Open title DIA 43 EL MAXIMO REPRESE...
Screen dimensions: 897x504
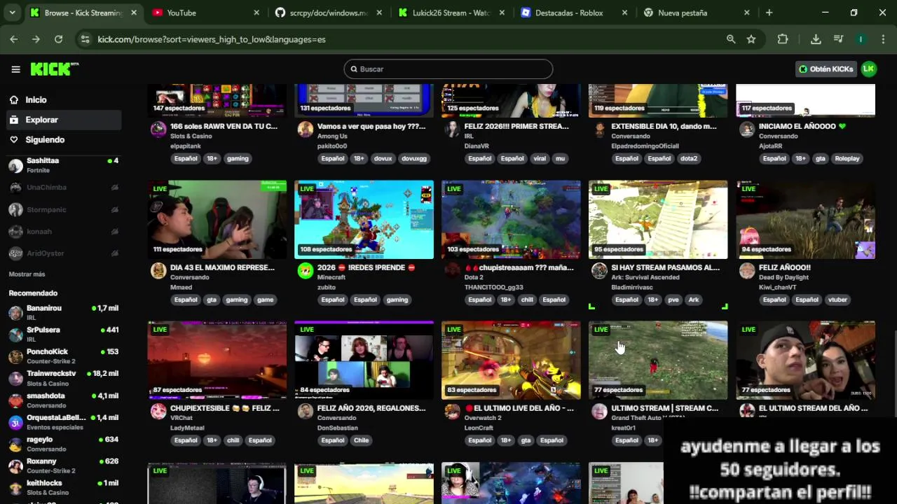222,267
